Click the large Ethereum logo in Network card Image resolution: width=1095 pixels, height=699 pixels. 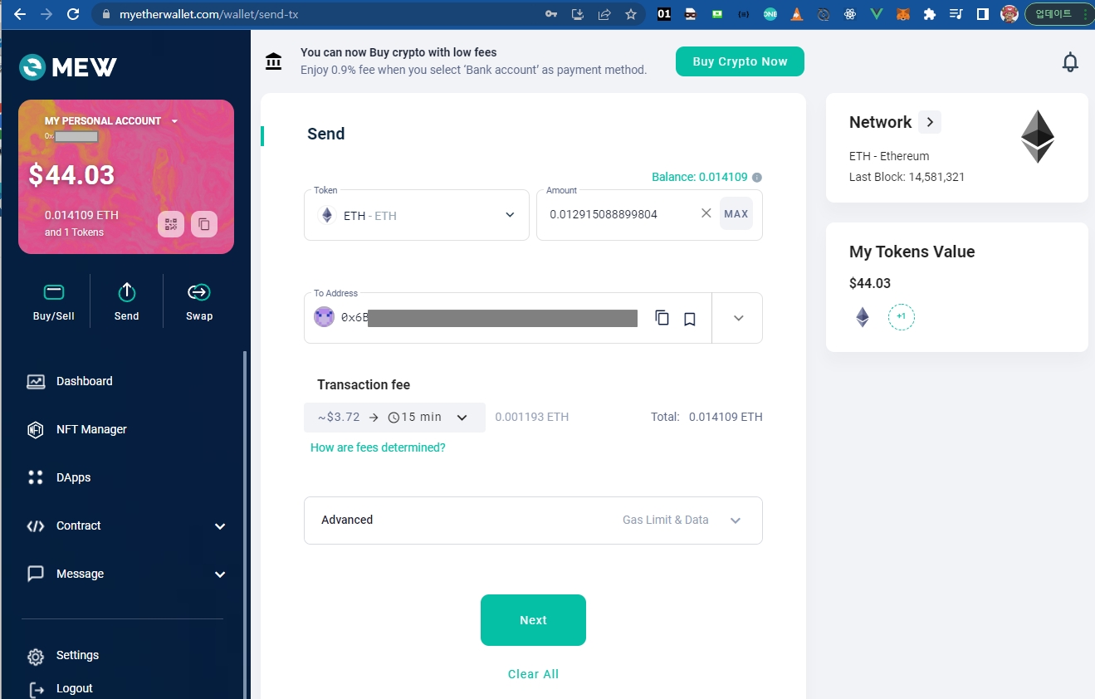point(1037,137)
